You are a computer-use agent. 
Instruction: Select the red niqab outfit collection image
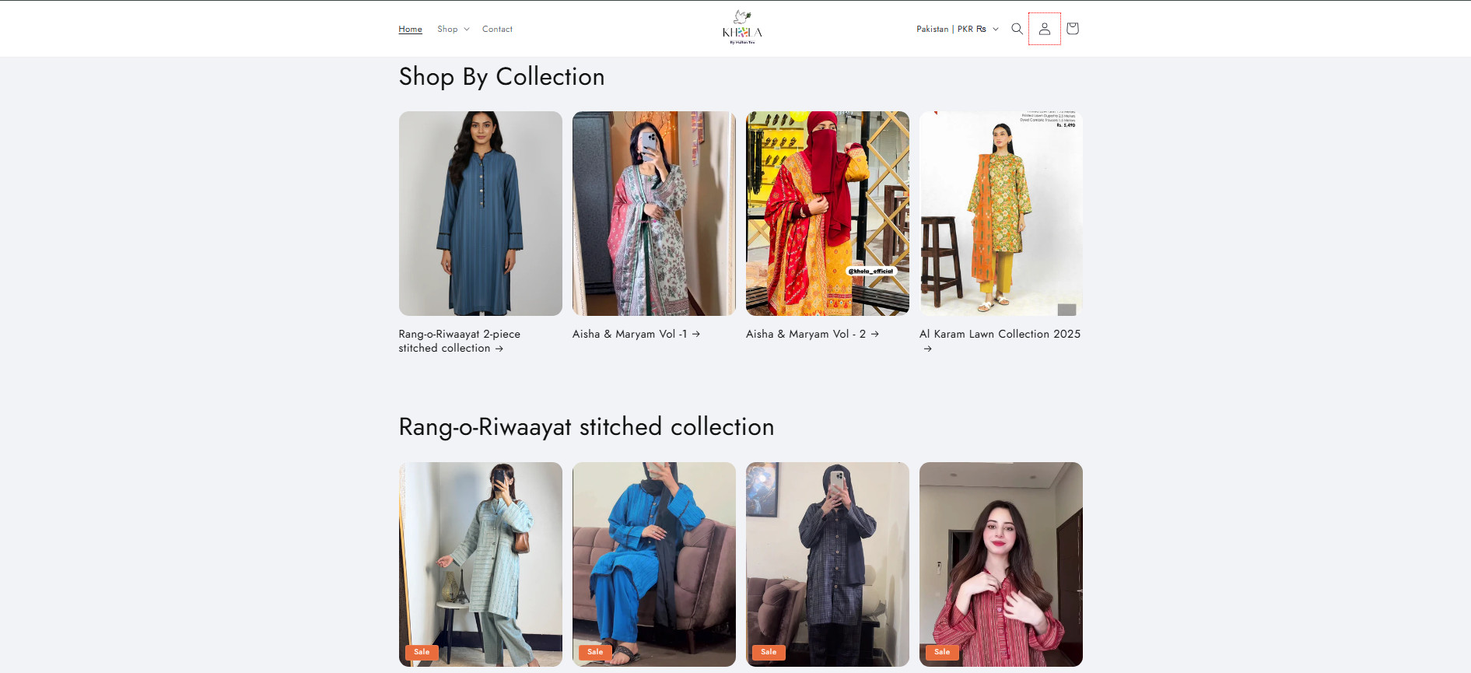[x=827, y=213]
